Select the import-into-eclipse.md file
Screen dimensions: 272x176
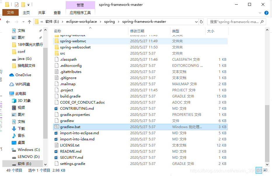click(x=140, y=133)
